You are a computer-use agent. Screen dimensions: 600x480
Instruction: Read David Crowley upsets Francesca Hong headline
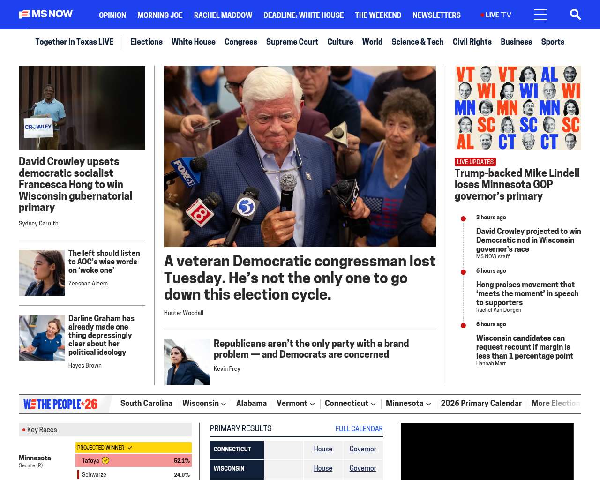[75, 184]
